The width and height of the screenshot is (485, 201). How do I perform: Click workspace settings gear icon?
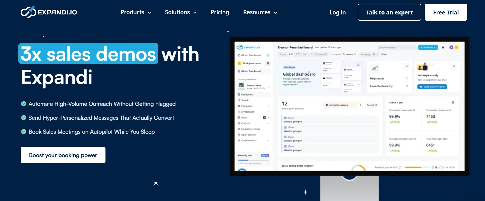[268, 63]
